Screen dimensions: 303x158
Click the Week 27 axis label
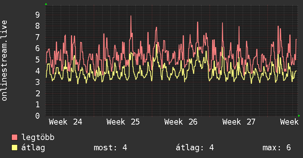(x=239, y=122)
